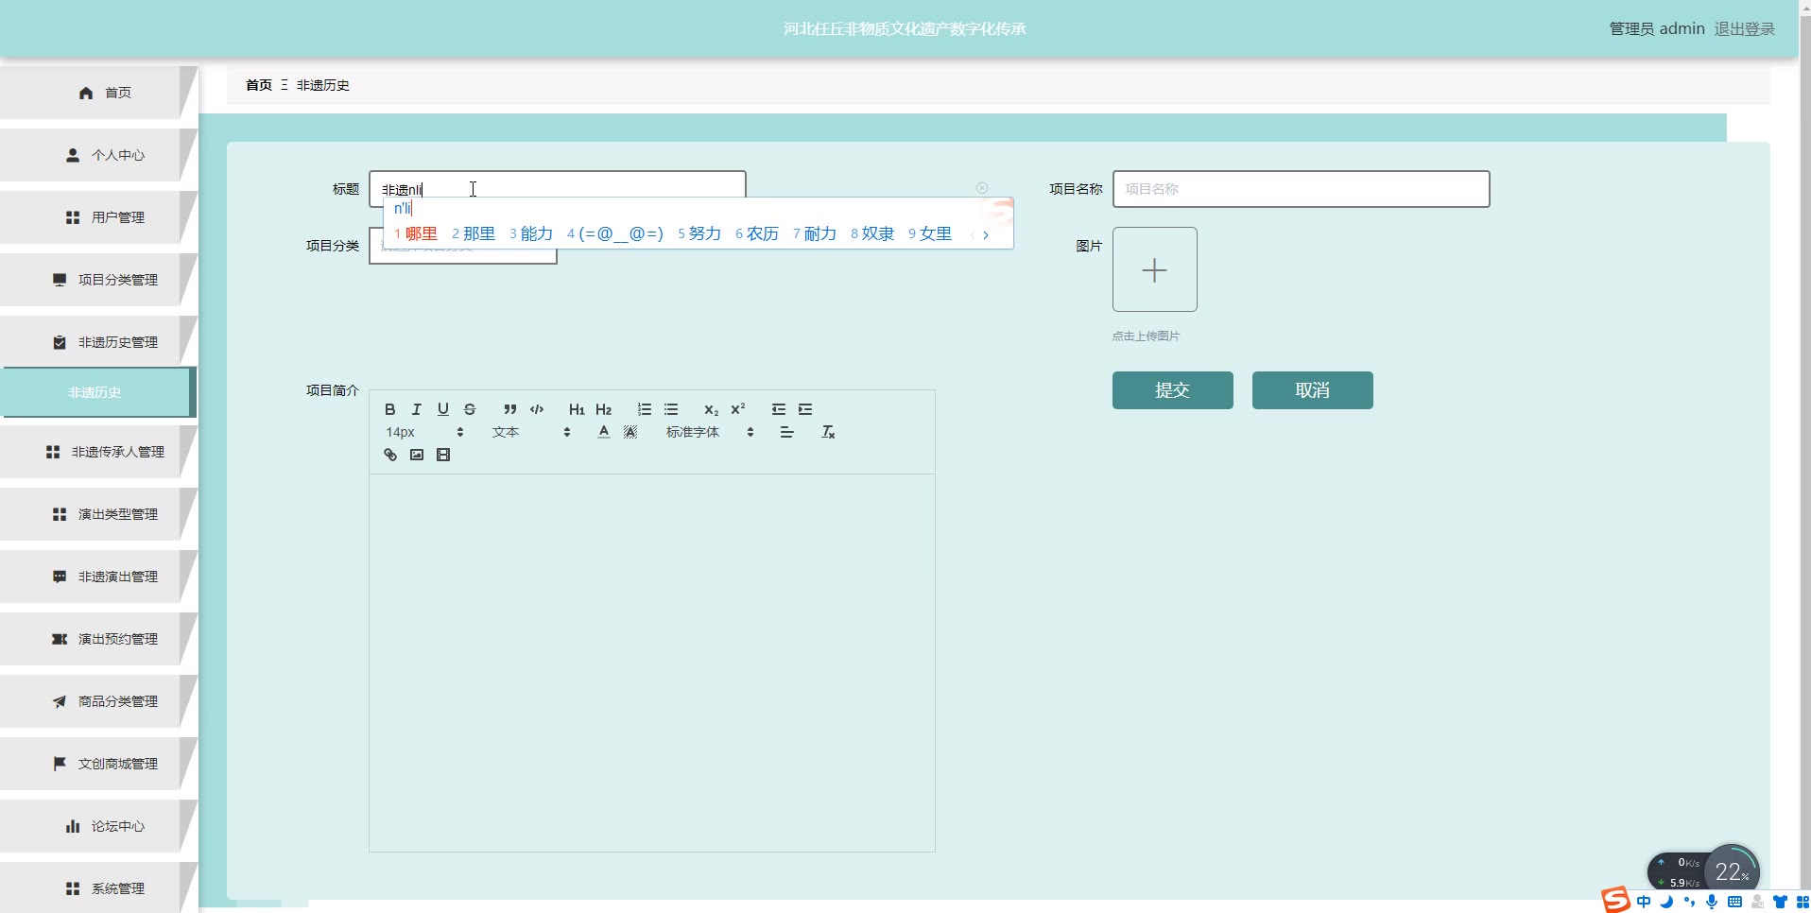The width and height of the screenshot is (1811, 913).
Task: Open the text background color picker
Action: point(630,432)
